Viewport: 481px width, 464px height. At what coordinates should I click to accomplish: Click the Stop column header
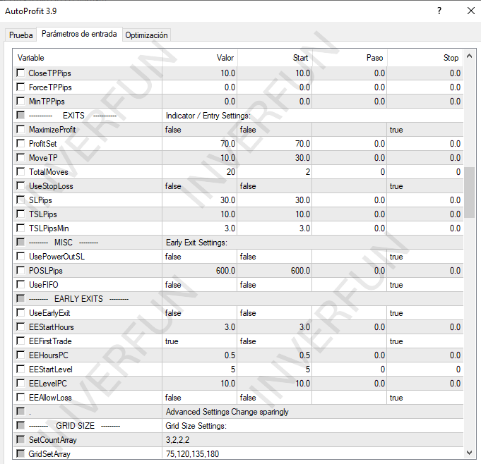point(425,58)
